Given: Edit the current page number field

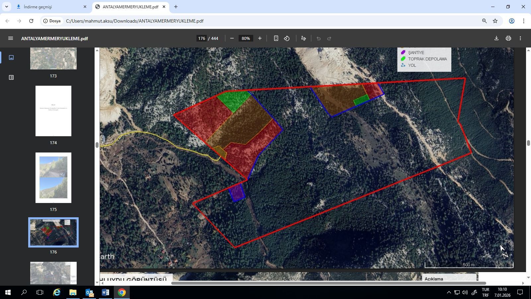Looking at the screenshot, I should point(201,39).
